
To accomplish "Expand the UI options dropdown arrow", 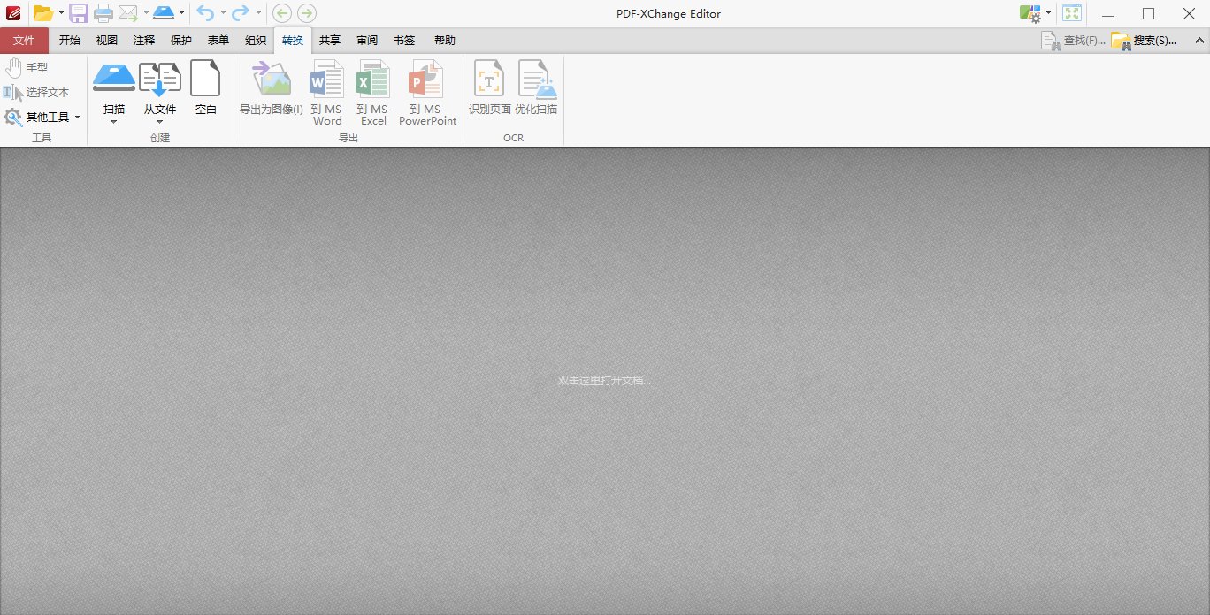I will click(1048, 13).
